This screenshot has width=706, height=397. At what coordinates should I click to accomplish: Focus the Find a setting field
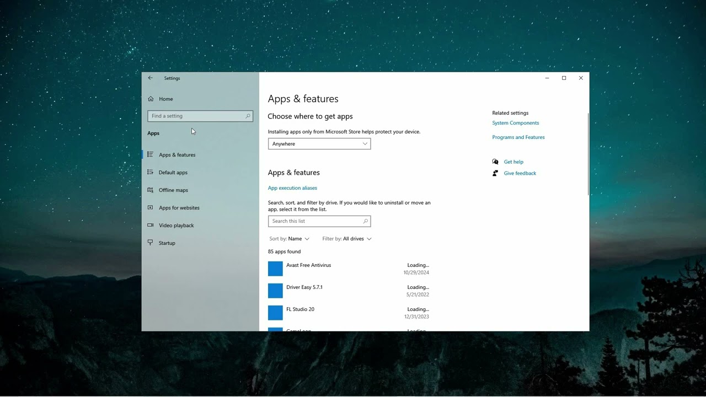200,116
